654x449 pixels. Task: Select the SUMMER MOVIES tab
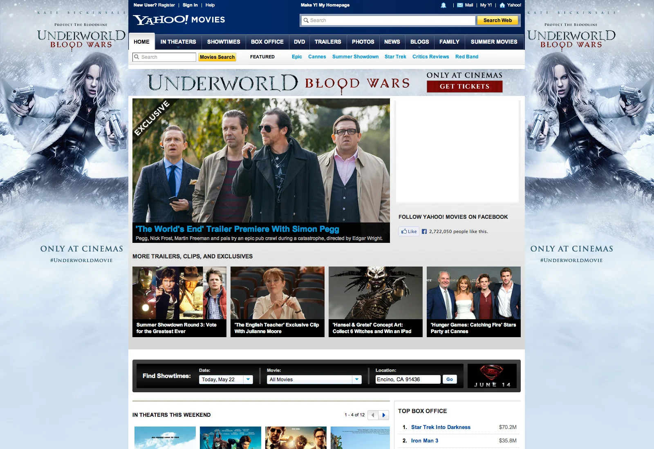click(494, 42)
